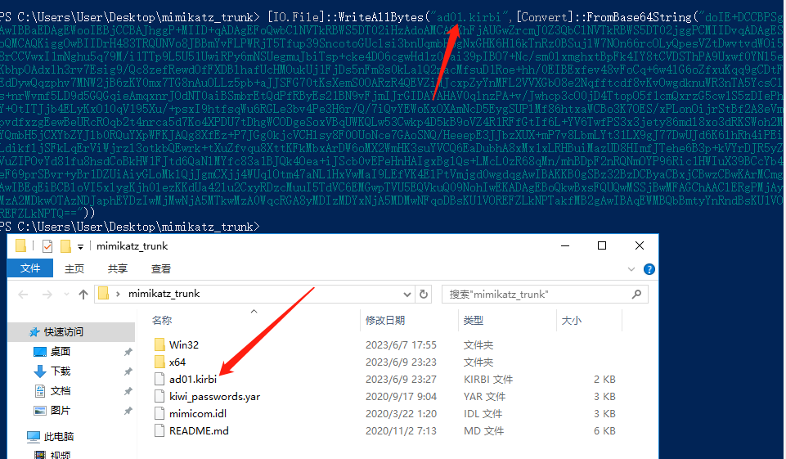Expand the ribbon with the chevron
The height and width of the screenshot is (459, 786).
pyautogui.click(x=631, y=269)
